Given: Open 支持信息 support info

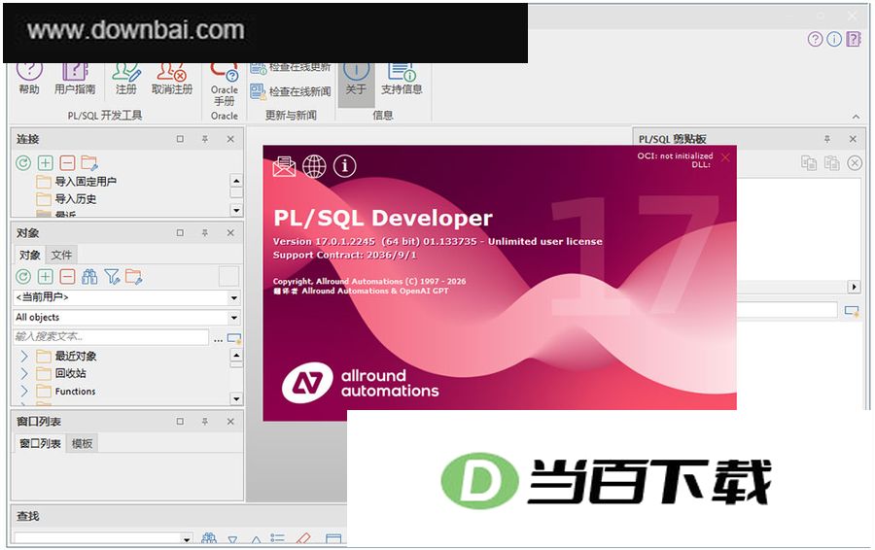Looking at the screenshot, I should (402, 80).
